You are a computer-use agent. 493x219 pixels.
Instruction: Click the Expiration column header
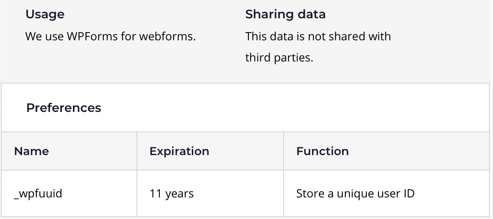pyautogui.click(x=179, y=151)
